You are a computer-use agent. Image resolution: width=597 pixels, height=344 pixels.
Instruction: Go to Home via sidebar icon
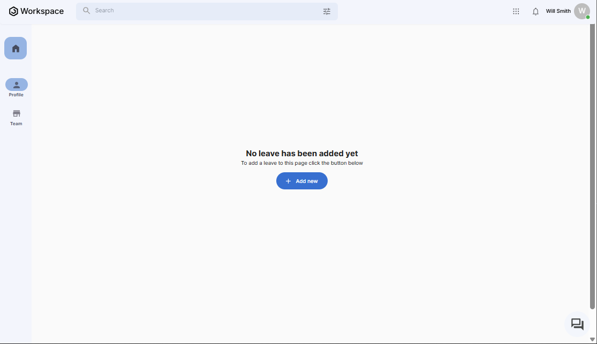coord(16,48)
